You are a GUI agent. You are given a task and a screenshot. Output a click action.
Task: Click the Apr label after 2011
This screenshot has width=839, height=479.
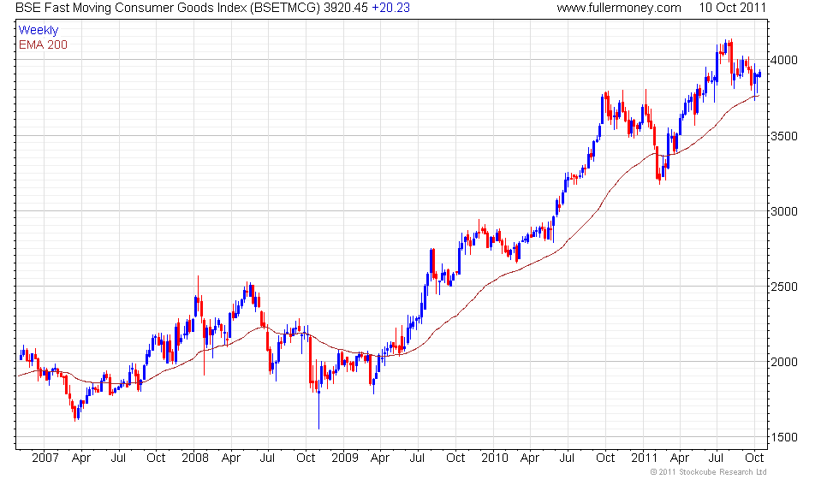tap(680, 458)
